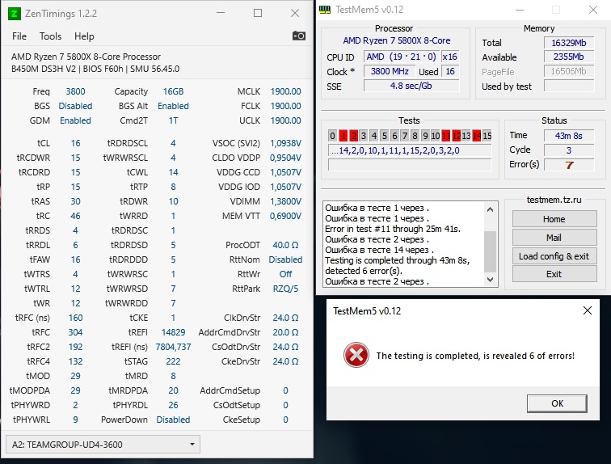Image resolution: width=611 pixels, height=464 pixels.
Task: Click the RttPark value RZQ/5
Action: tap(285, 289)
